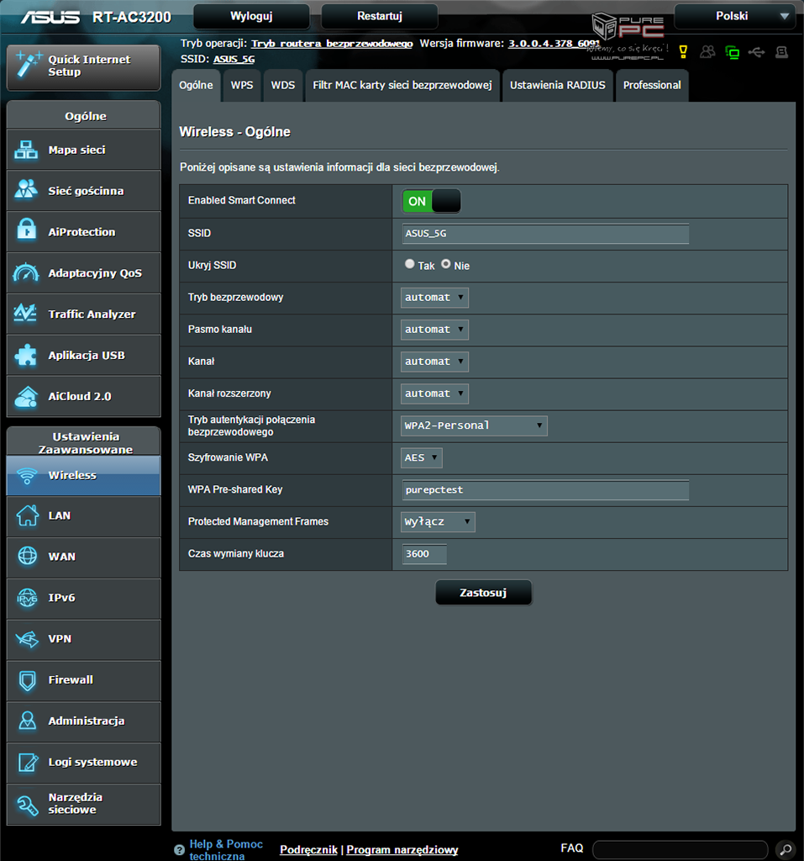The height and width of the screenshot is (861, 804).
Task: Click the WAN globe icon
Action: pyautogui.click(x=28, y=557)
